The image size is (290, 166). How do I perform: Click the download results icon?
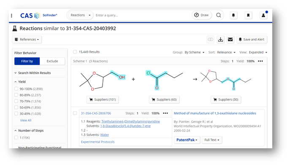coord(220,40)
